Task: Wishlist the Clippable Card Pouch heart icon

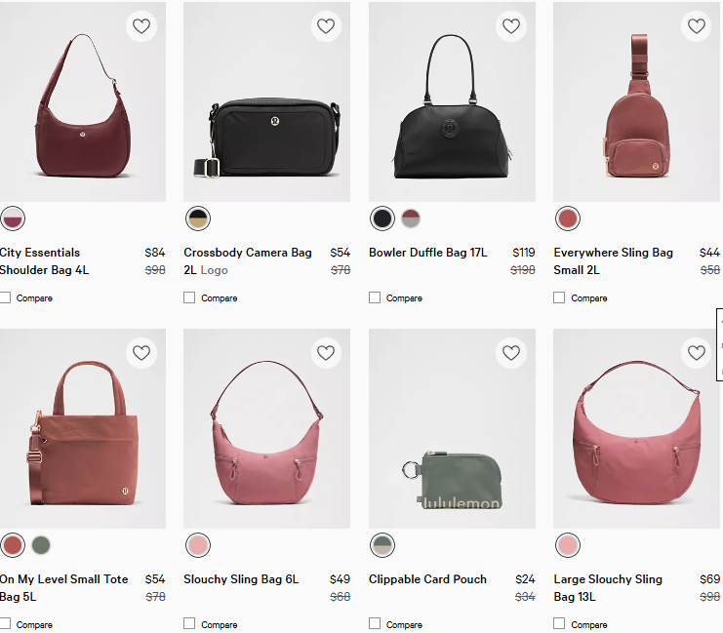Action: point(511,353)
